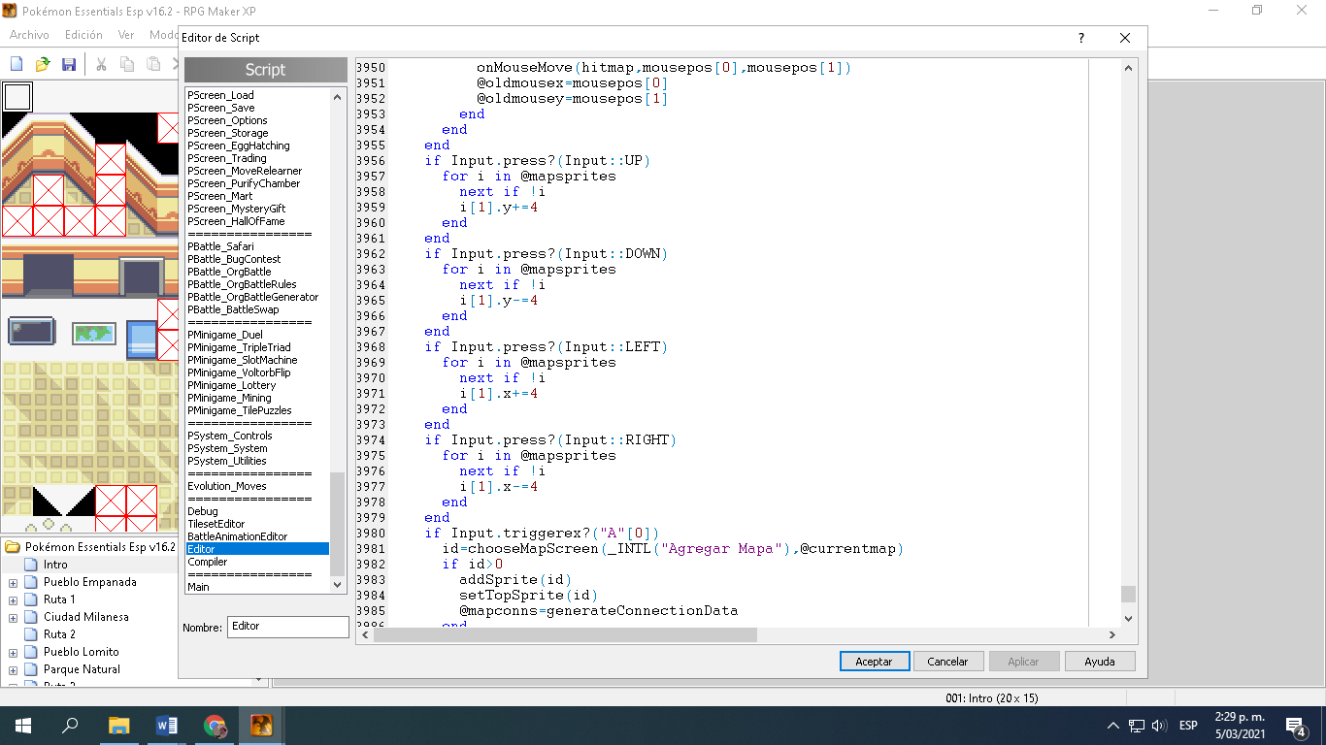This screenshot has width=1326, height=745.
Task: Select the Compiler script in the list
Action: [208, 563]
